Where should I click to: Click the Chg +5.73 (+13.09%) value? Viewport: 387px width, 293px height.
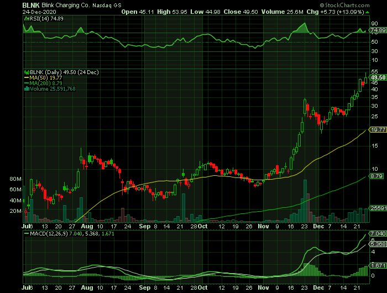click(x=335, y=12)
